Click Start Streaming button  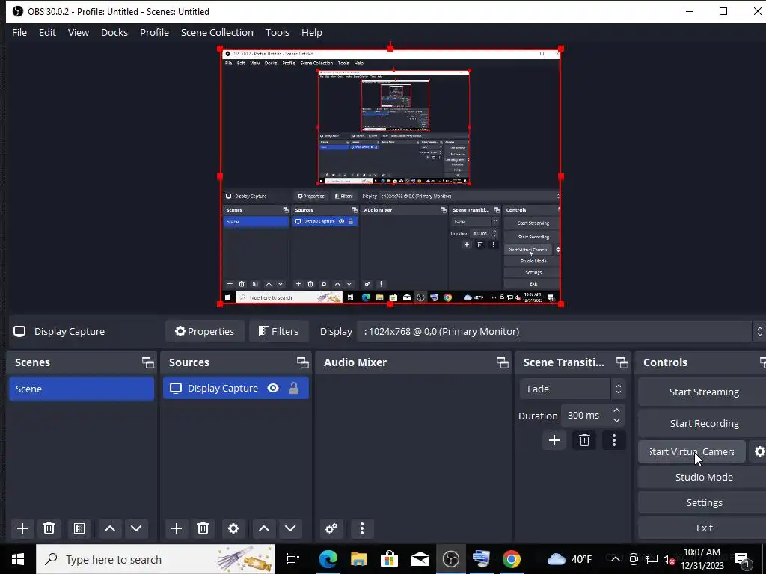(703, 392)
